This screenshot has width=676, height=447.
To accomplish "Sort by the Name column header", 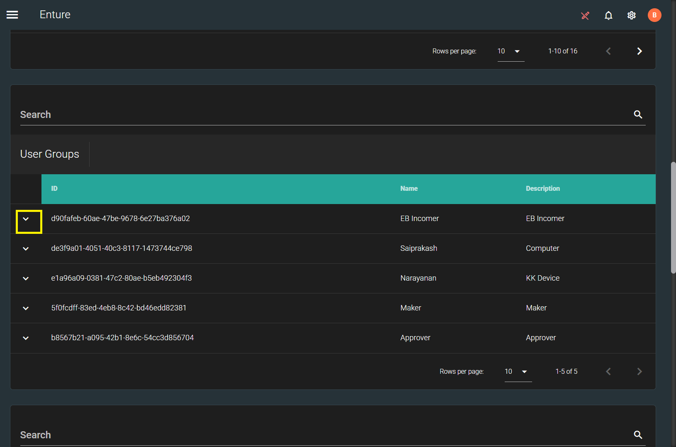I will [x=409, y=189].
